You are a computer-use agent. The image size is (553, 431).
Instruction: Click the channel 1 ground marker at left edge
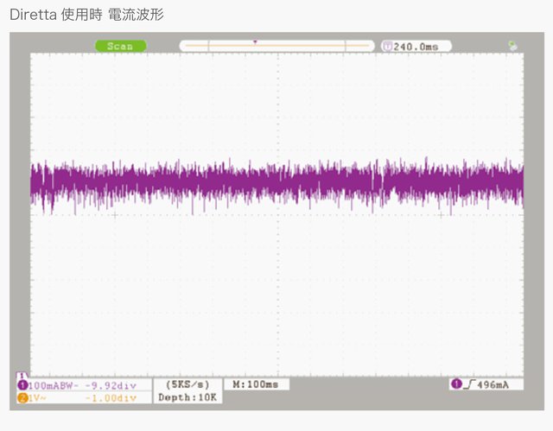[21, 375]
